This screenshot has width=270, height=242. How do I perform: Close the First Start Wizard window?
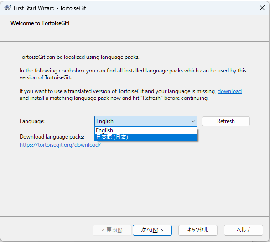[x=262, y=8]
